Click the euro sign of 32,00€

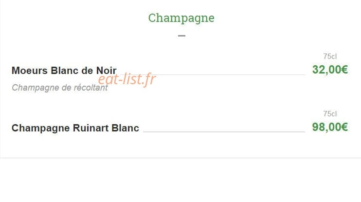[x=344, y=70]
